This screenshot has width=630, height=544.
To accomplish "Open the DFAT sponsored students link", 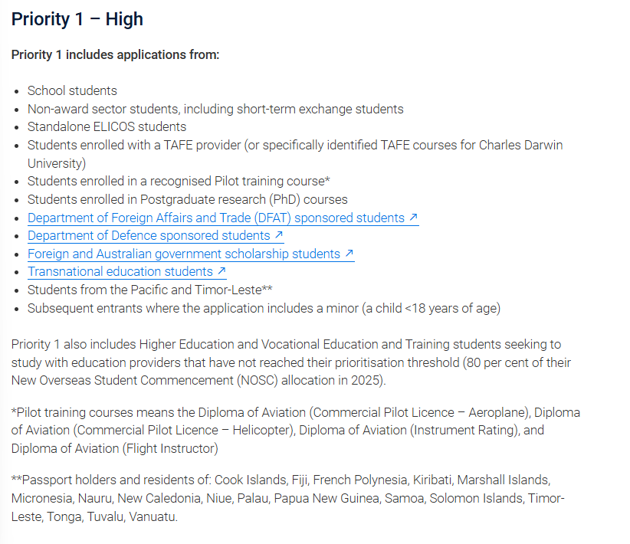I will tap(215, 218).
